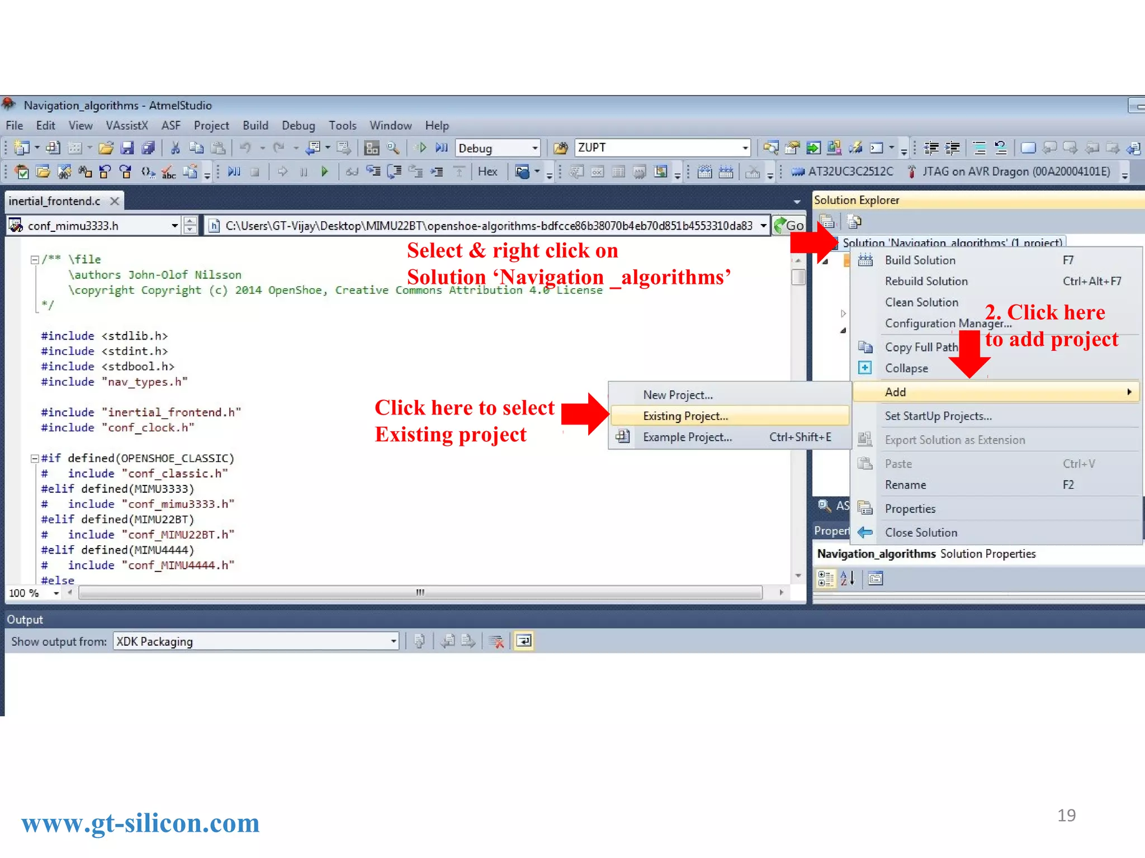Click Configuration Manager... entry
The width and height of the screenshot is (1145, 858).
(996, 323)
